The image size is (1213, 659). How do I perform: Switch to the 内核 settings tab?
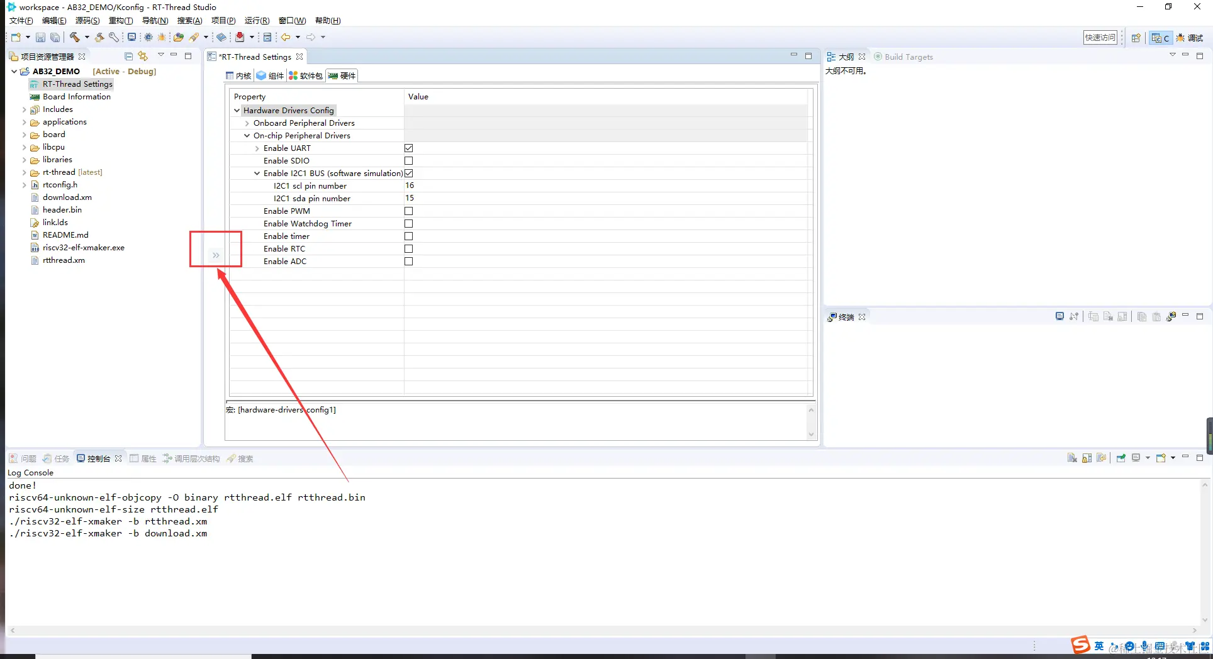pyautogui.click(x=238, y=75)
